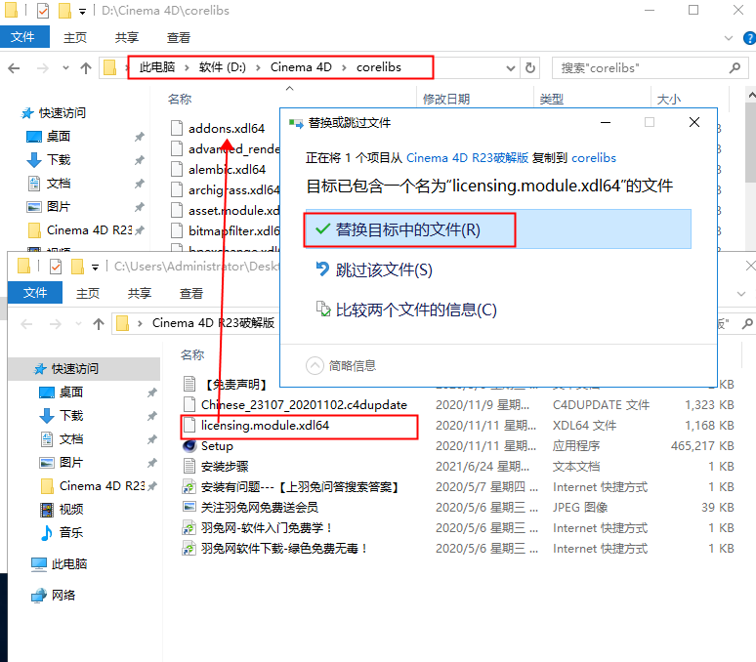756x662 pixels.
Task: Click the 视频 videos folder icon
Action: pos(47,509)
